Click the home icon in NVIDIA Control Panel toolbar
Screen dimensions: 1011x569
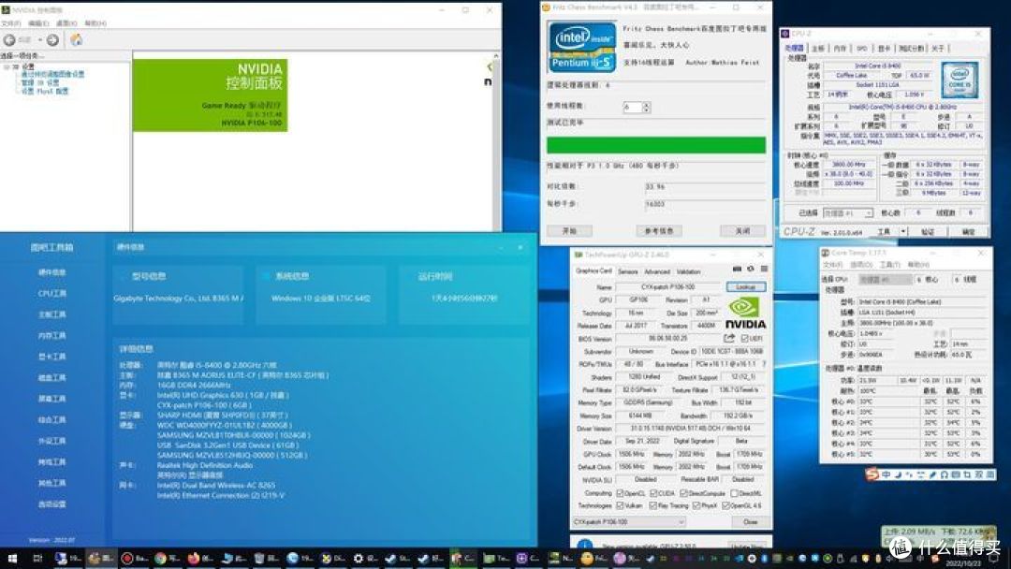[x=76, y=40]
